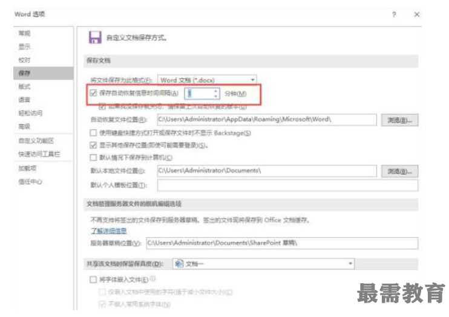Click 浏览 button for autorecover location
The image size is (449, 317).
coord(399,120)
